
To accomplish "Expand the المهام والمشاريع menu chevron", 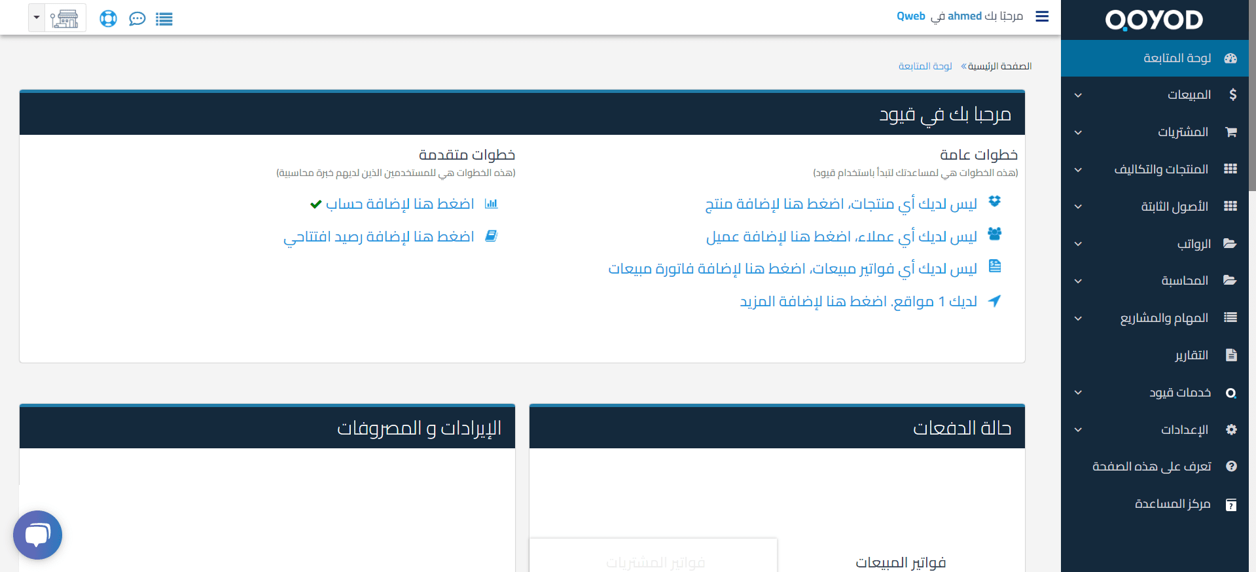I will (x=1078, y=319).
